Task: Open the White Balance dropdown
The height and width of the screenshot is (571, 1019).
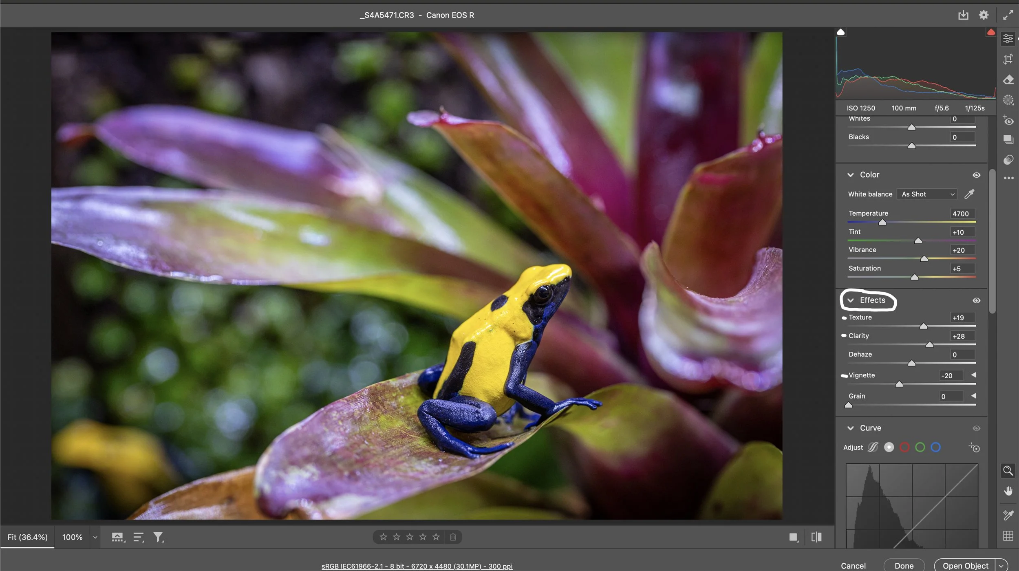Action: coord(927,194)
